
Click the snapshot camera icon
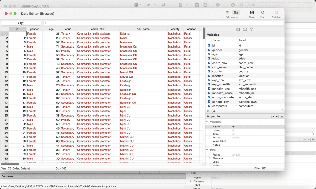245,29
